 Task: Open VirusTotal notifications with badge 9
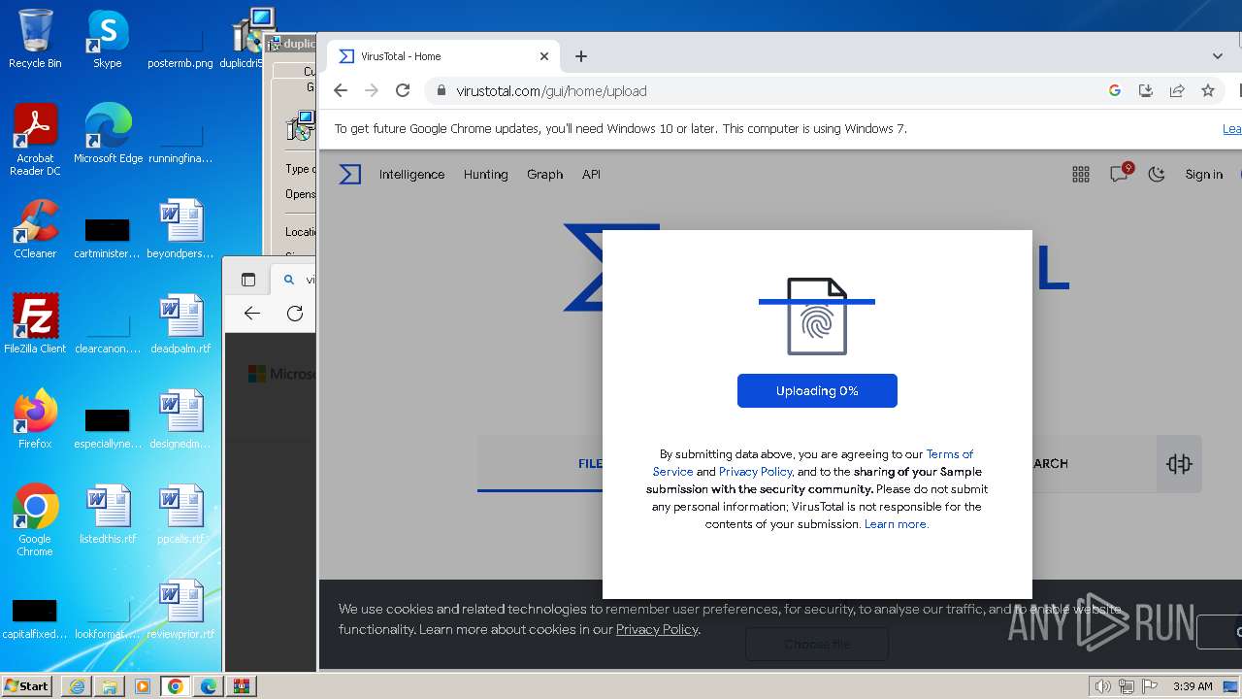point(1120,174)
